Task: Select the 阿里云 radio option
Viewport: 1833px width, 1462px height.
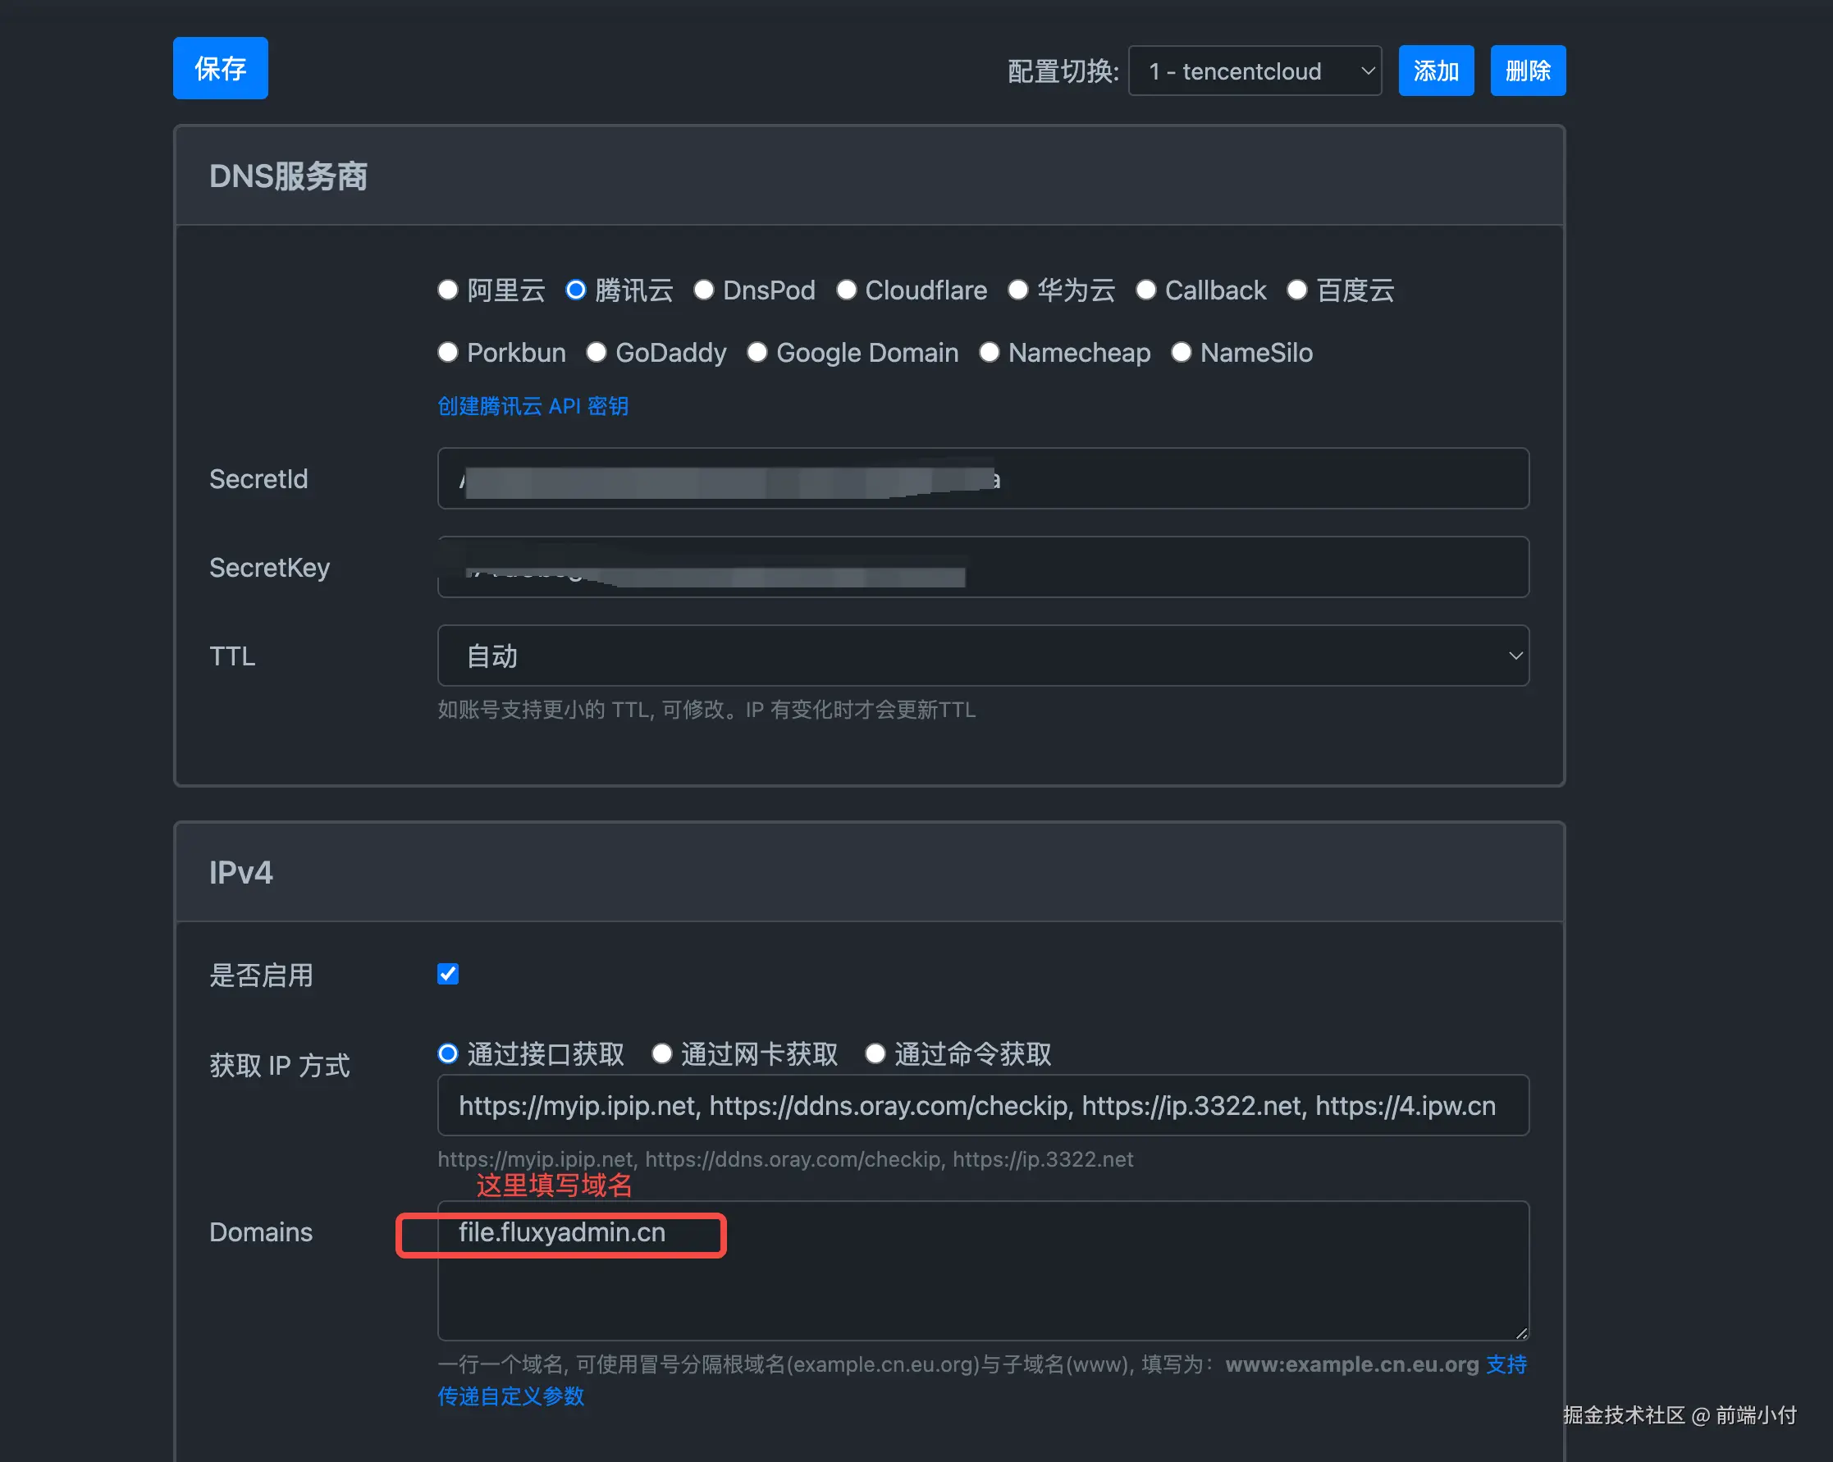Action: point(448,290)
